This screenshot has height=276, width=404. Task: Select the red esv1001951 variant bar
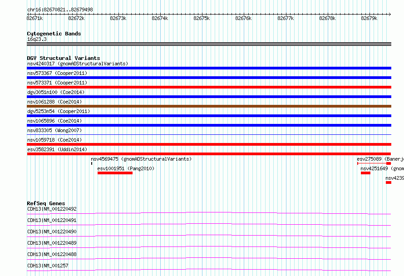[x=115, y=173]
